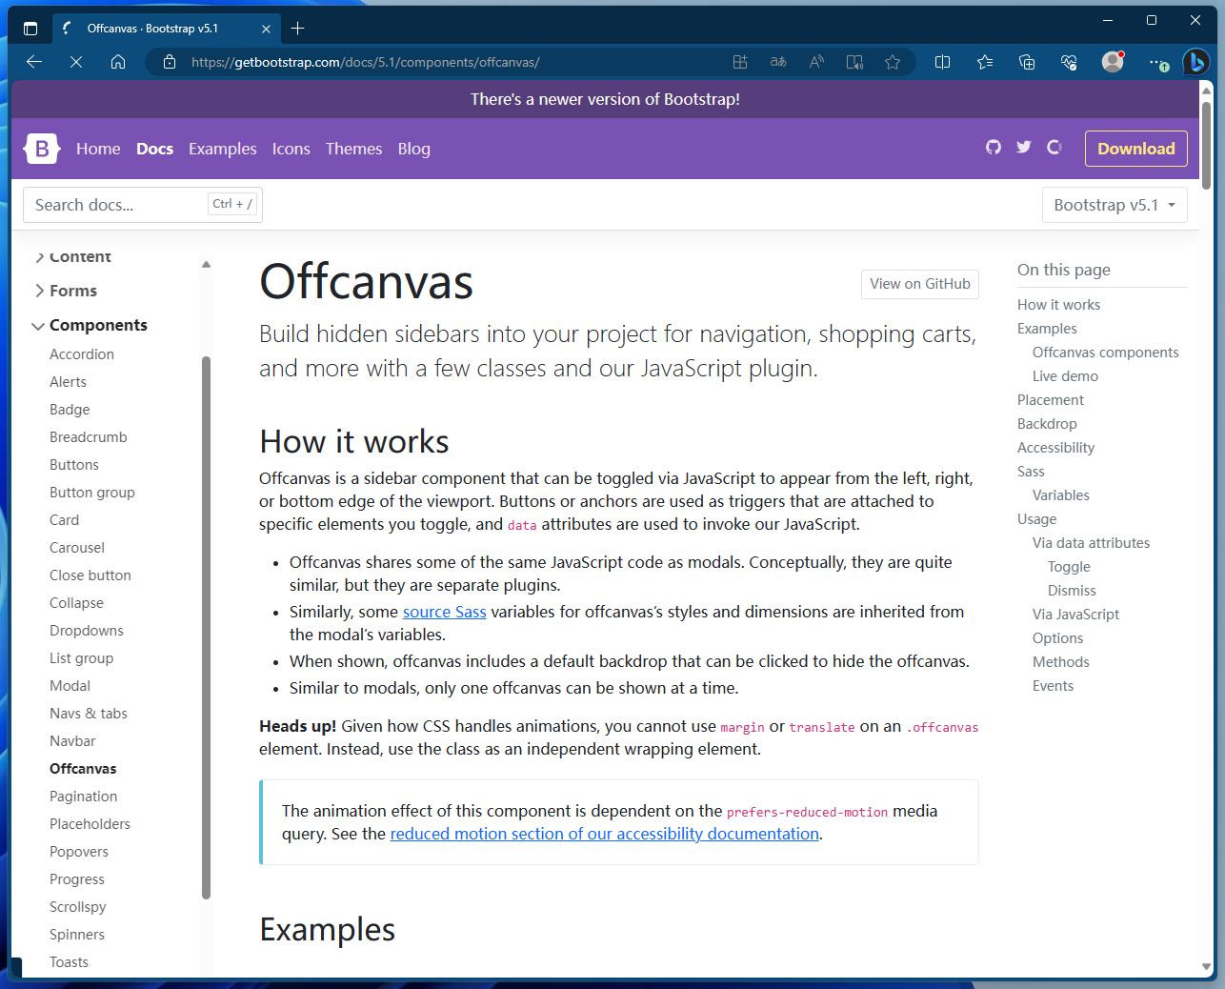Click the Twitter bird icon in navbar
1225x989 pixels.
(x=1023, y=148)
